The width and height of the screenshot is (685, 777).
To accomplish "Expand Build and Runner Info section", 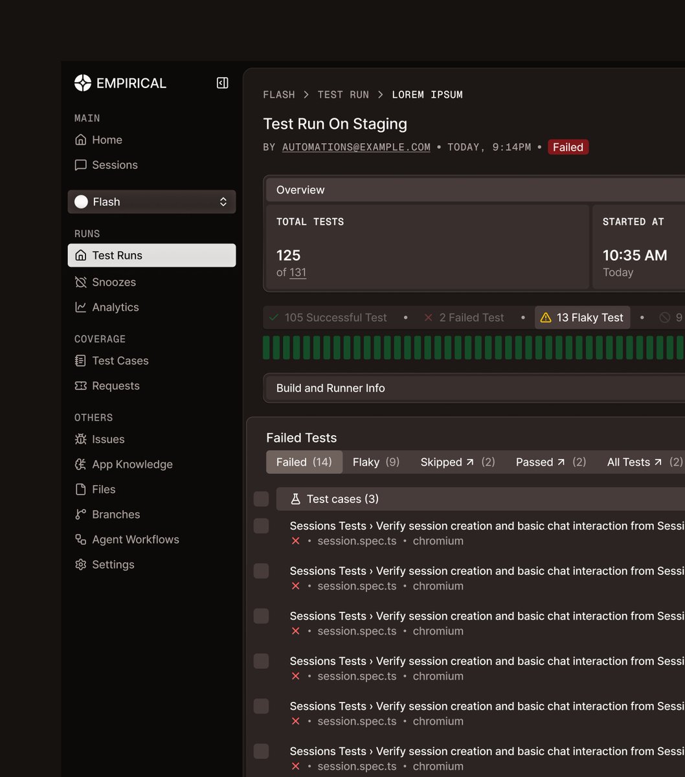I will pos(475,388).
